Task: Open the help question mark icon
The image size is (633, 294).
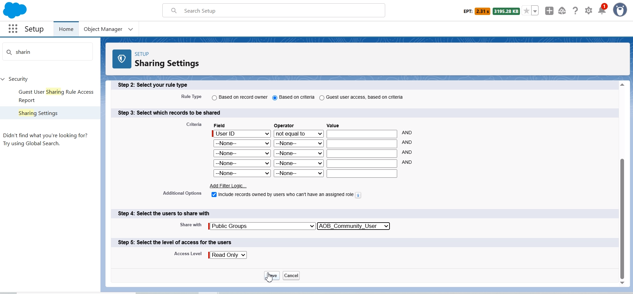Action: tap(575, 11)
